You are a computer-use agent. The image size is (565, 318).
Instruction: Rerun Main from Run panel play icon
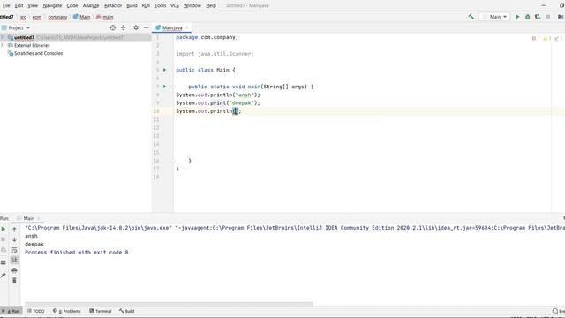pyautogui.click(x=4, y=229)
